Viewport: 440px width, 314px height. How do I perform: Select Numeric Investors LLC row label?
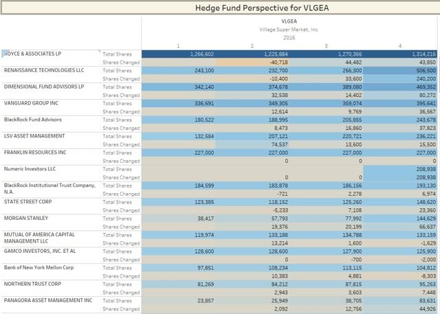(x=30, y=169)
